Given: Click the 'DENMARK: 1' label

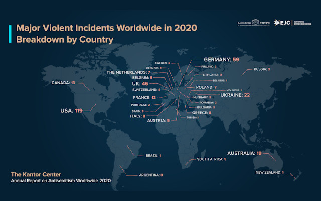Looking at the screenshot, I should [154, 68].
